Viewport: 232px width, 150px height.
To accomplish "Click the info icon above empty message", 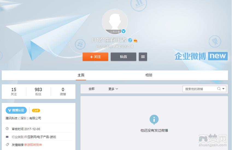I will (154, 119).
